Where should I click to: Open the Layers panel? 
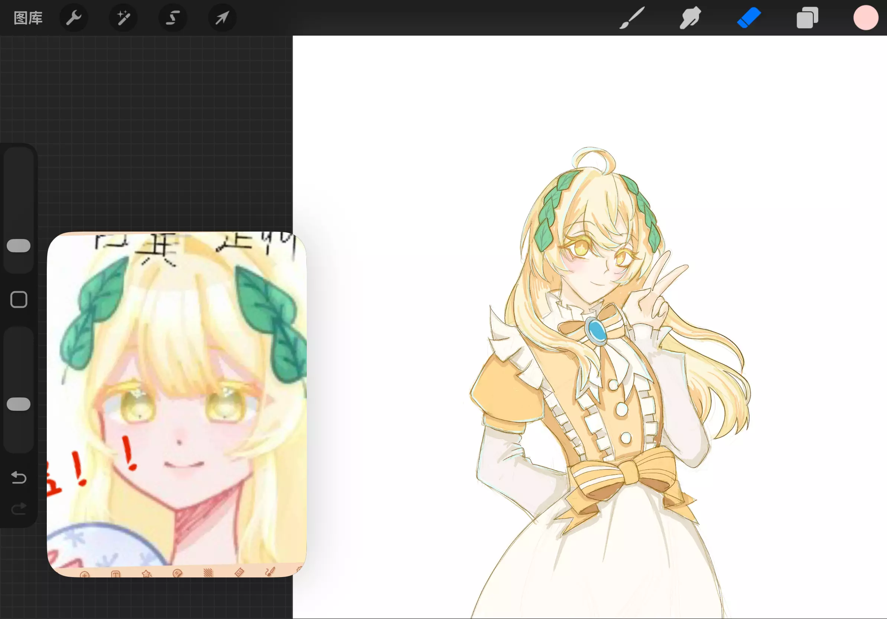coord(807,18)
